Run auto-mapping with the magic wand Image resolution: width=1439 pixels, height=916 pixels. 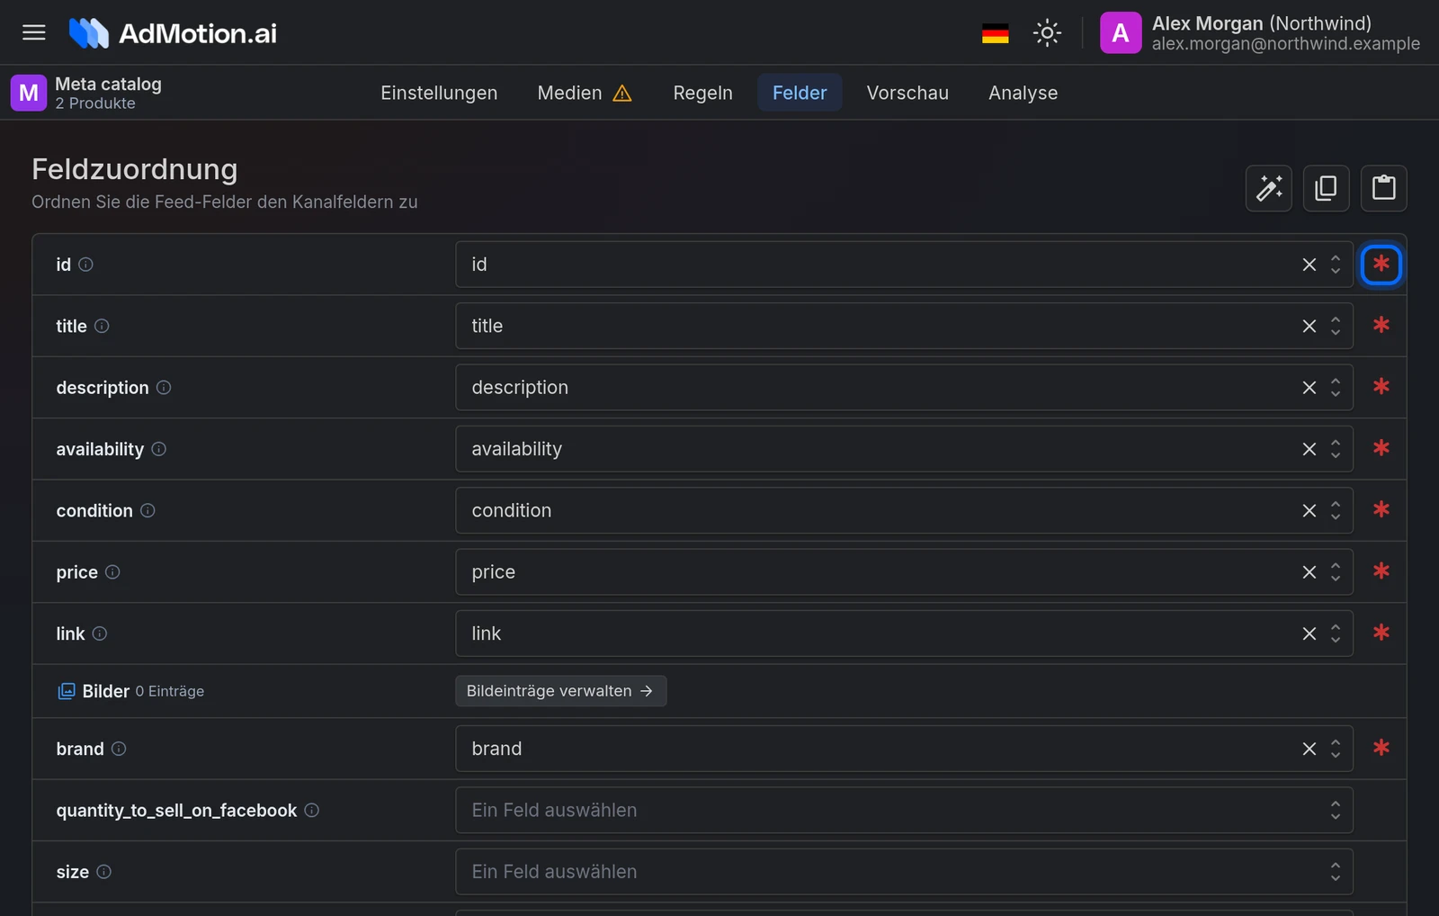(1269, 188)
